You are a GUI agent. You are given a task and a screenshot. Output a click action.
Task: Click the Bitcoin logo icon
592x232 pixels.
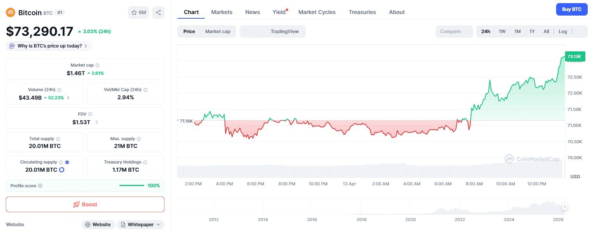point(11,12)
